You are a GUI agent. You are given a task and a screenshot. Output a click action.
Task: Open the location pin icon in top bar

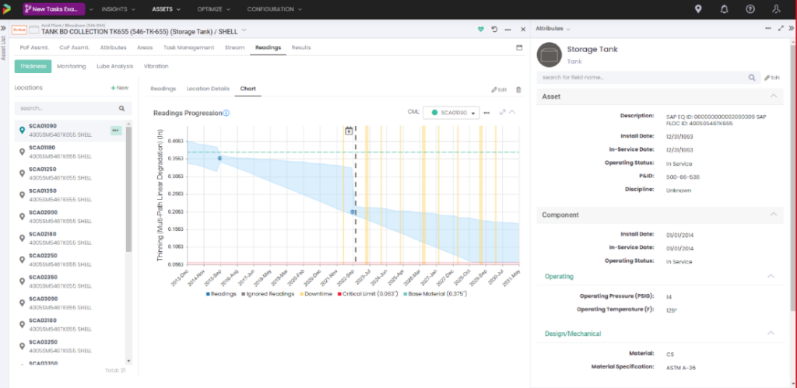(698, 9)
